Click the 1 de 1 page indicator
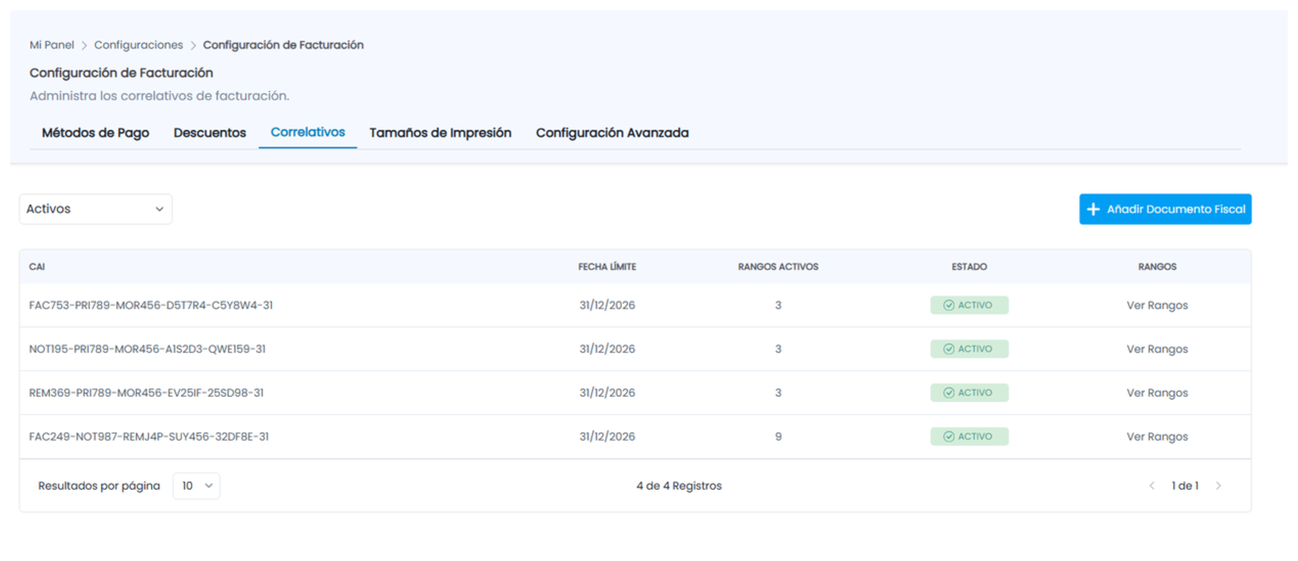This screenshot has width=1298, height=561. click(x=1185, y=486)
